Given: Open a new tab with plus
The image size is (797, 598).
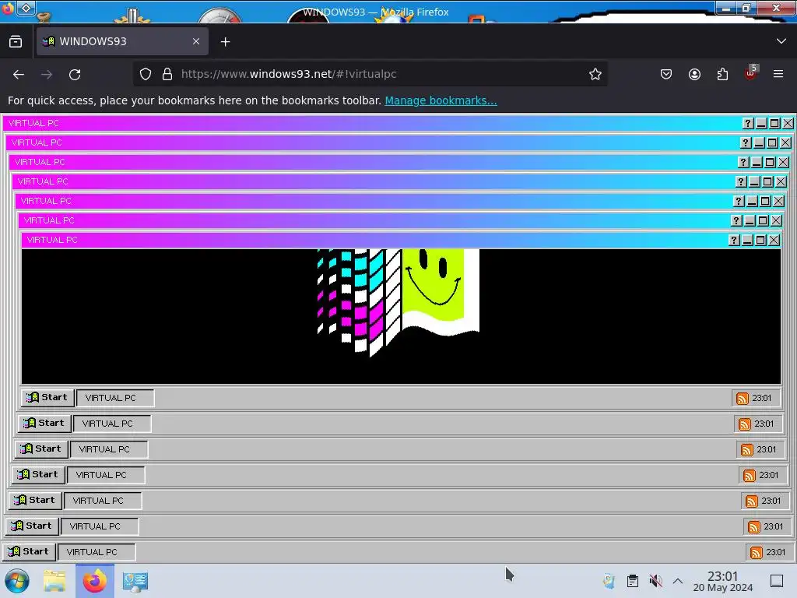Looking at the screenshot, I should 225,42.
